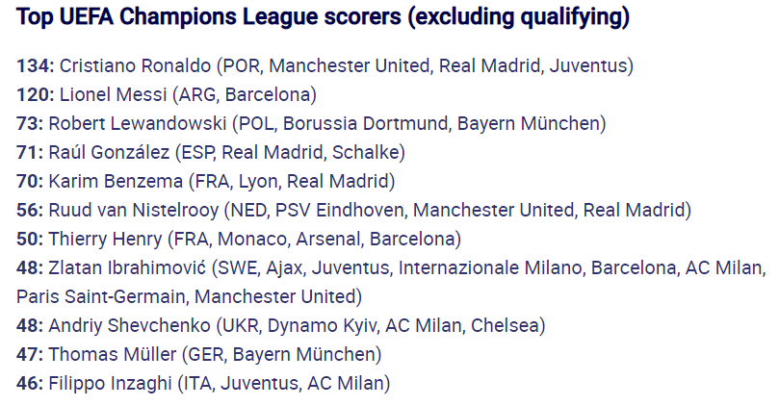Click the 134 goals number
779x406 pixels.
tap(36, 66)
